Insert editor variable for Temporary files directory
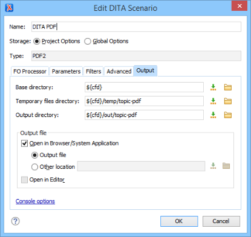The height and width of the screenshot is (237, 251). click(x=213, y=101)
